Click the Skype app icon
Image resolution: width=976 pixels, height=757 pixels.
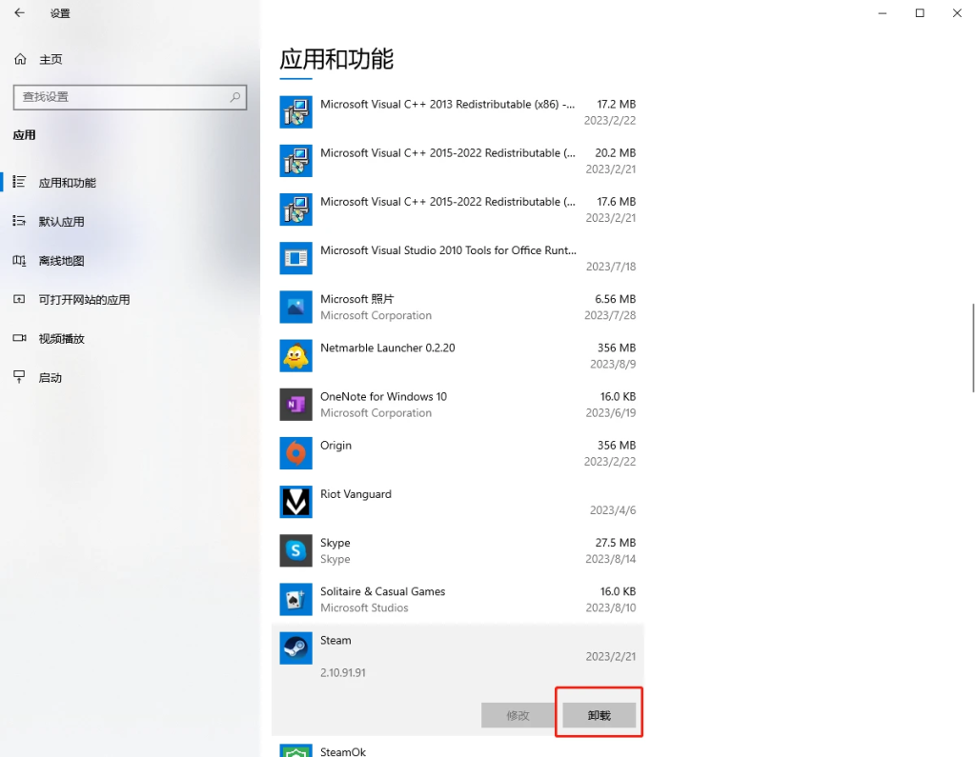(295, 550)
